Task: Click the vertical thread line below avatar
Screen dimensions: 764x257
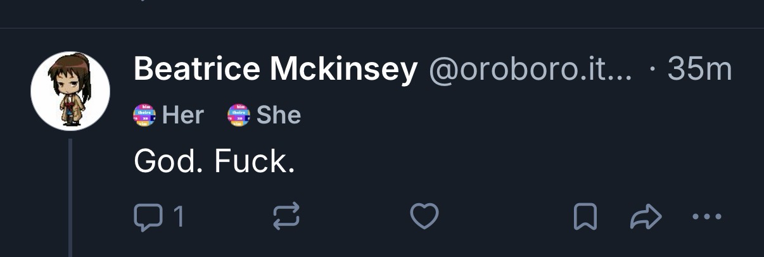Action: pos(70,196)
